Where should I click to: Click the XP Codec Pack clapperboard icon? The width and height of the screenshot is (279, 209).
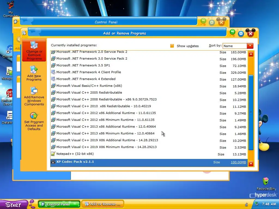53,162
